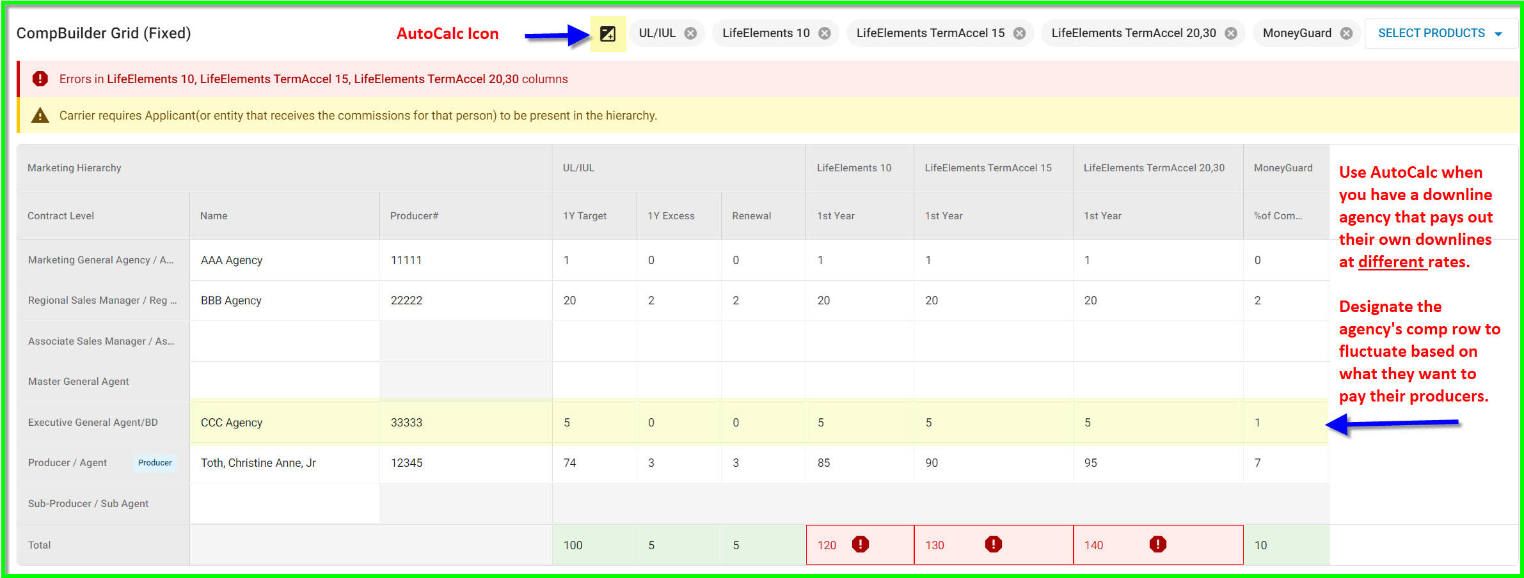Open producer number 11111 link

(x=406, y=260)
